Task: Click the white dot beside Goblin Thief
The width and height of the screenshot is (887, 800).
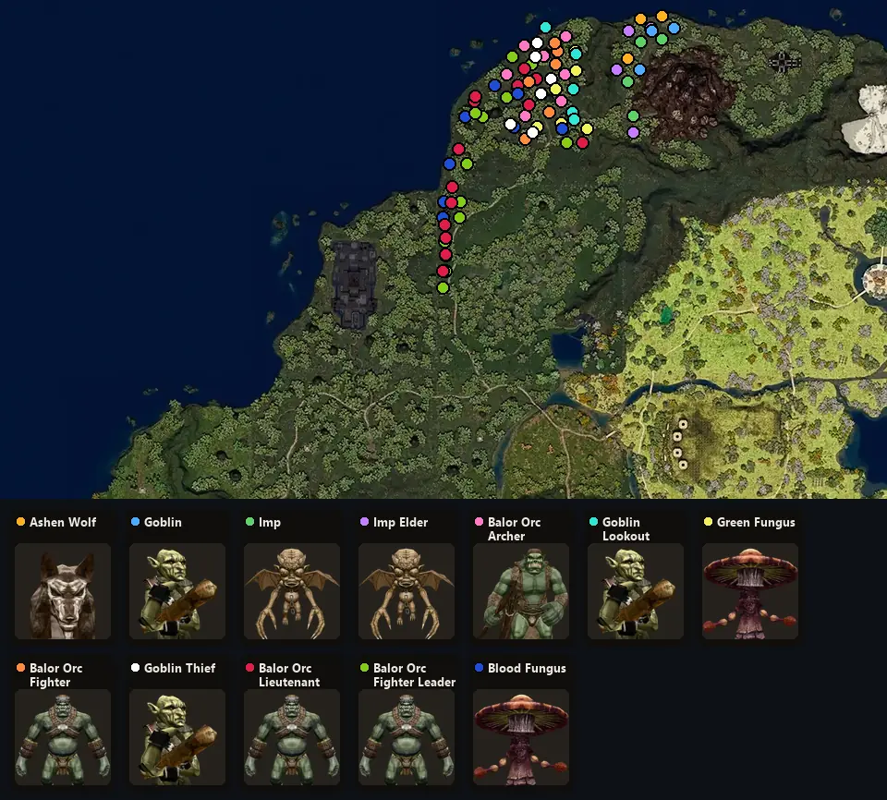Action: click(135, 668)
